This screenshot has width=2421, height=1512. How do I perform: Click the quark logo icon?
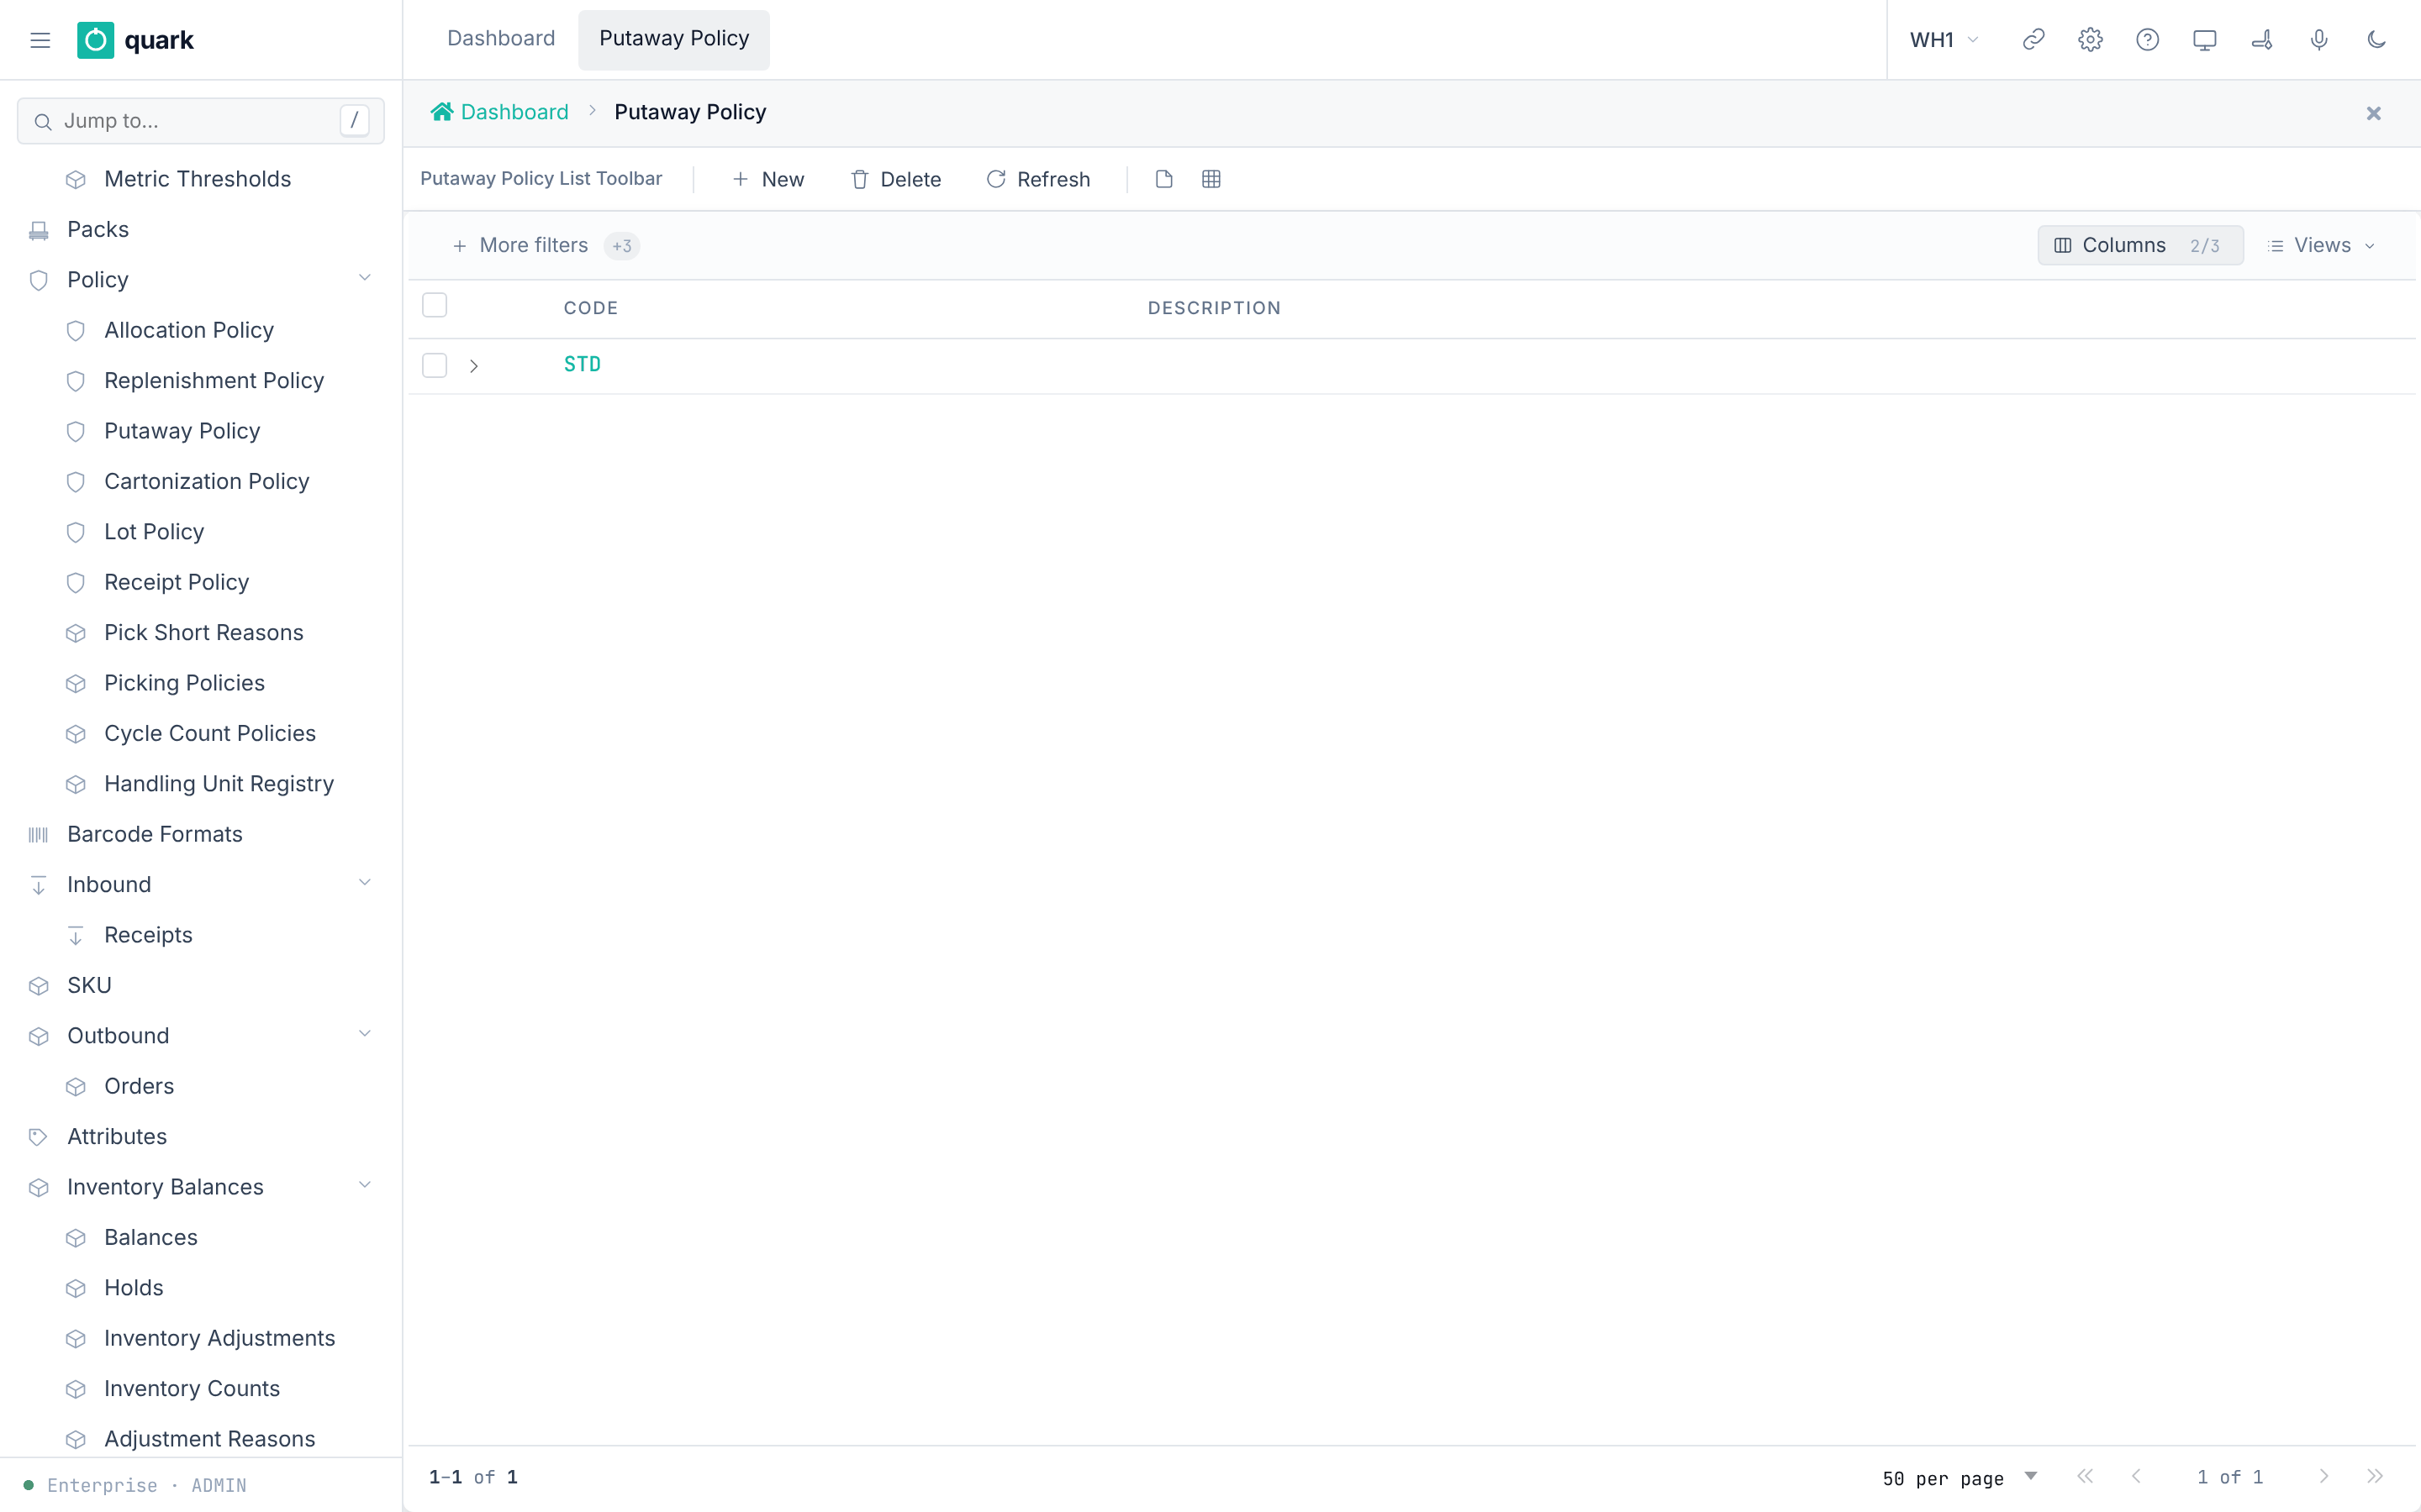[x=95, y=40]
